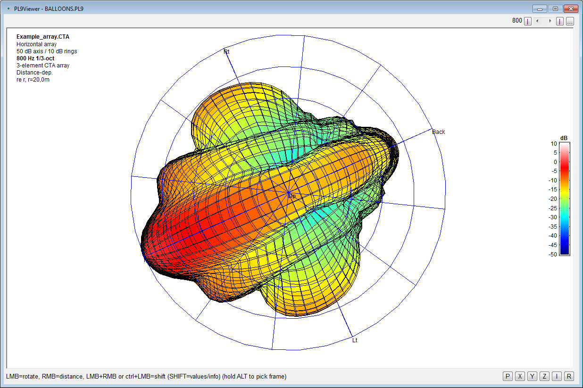
Task: Click the Z axis view button
Action: pyautogui.click(x=545, y=376)
